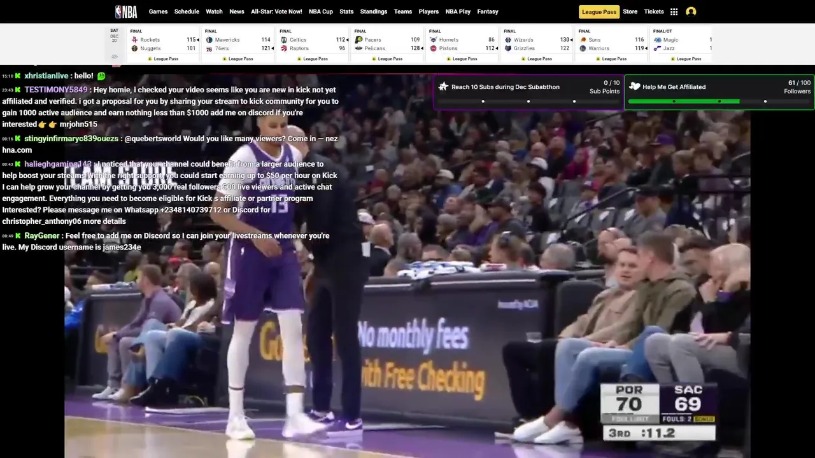Click the SAT DEC 20 date selector
Screen dimensions: 815x458
[114, 36]
